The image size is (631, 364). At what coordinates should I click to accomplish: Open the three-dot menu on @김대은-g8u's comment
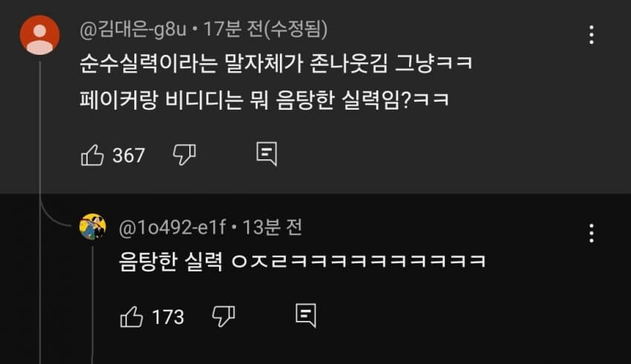(591, 35)
